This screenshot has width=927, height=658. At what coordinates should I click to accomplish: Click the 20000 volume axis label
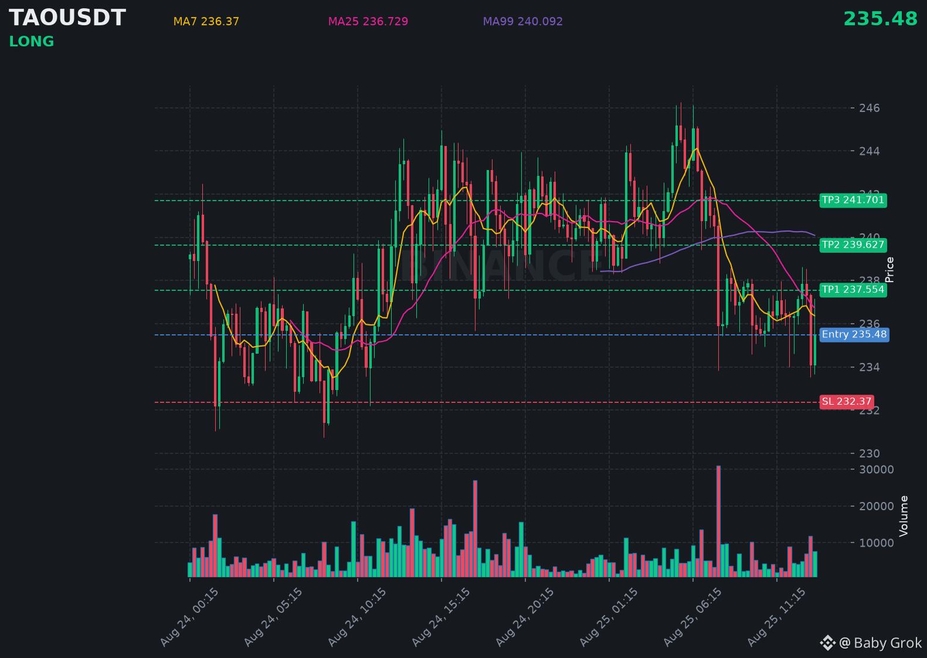point(877,506)
